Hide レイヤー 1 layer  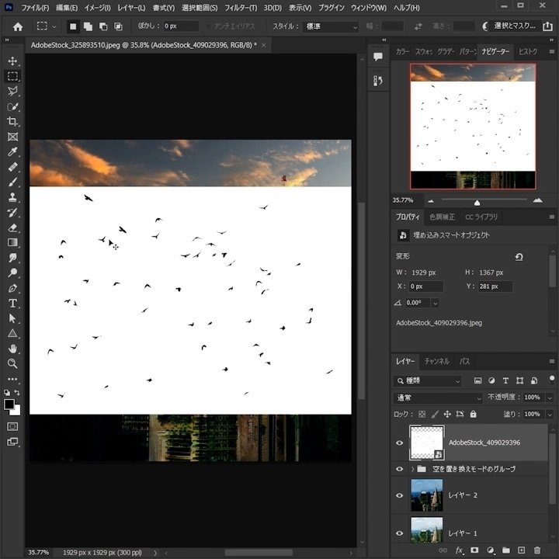[400, 533]
